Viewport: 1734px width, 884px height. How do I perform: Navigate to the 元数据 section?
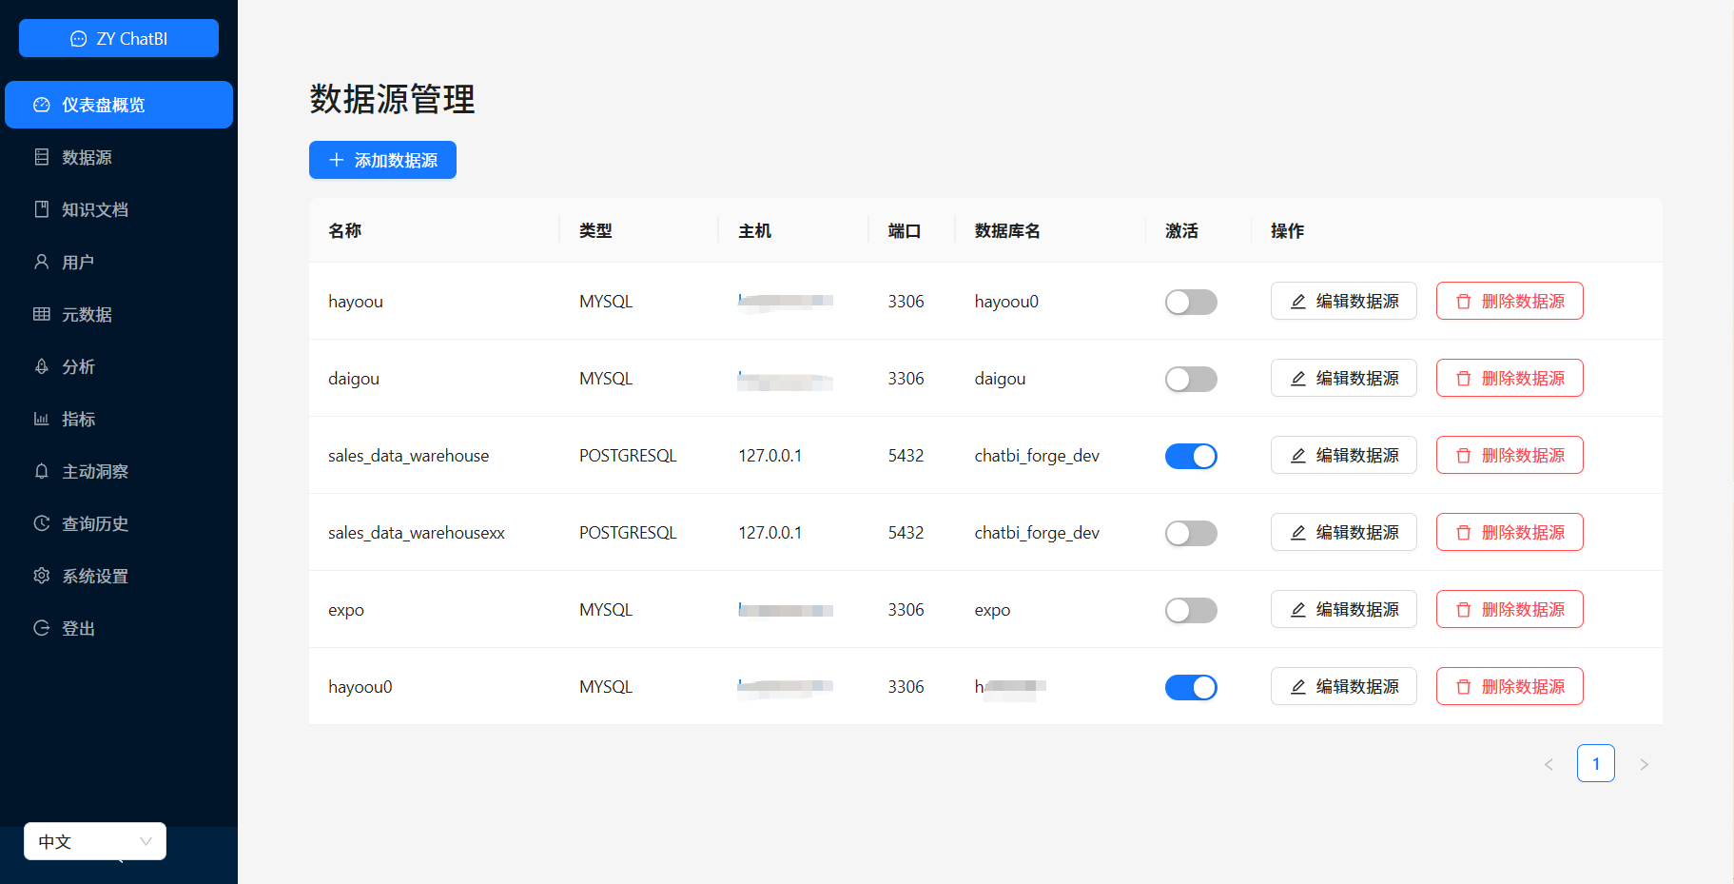point(88,314)
